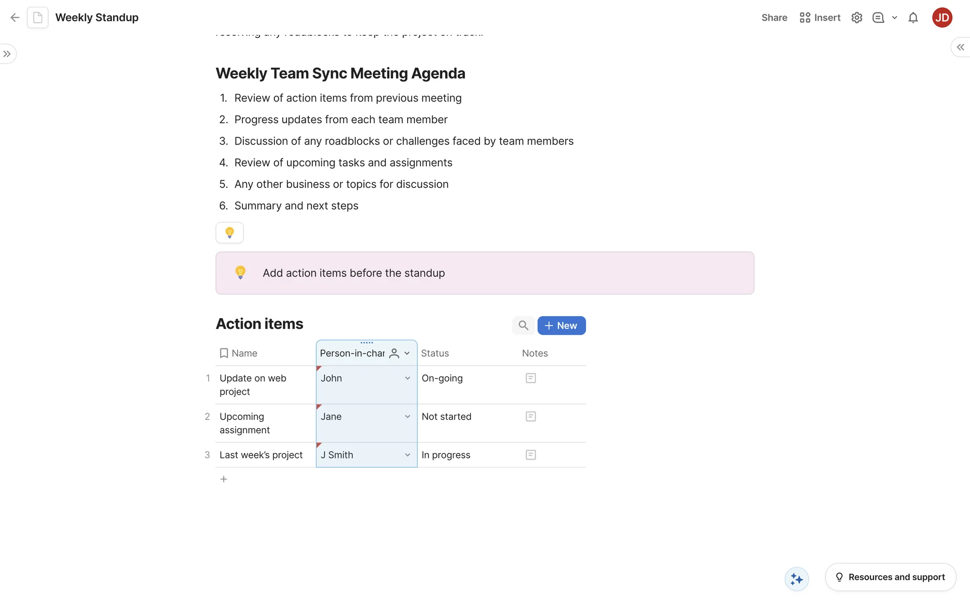Open the notes icon for the Update on web project row
The width and height of the screenshot is (970, 606).
tap(530, 378)
